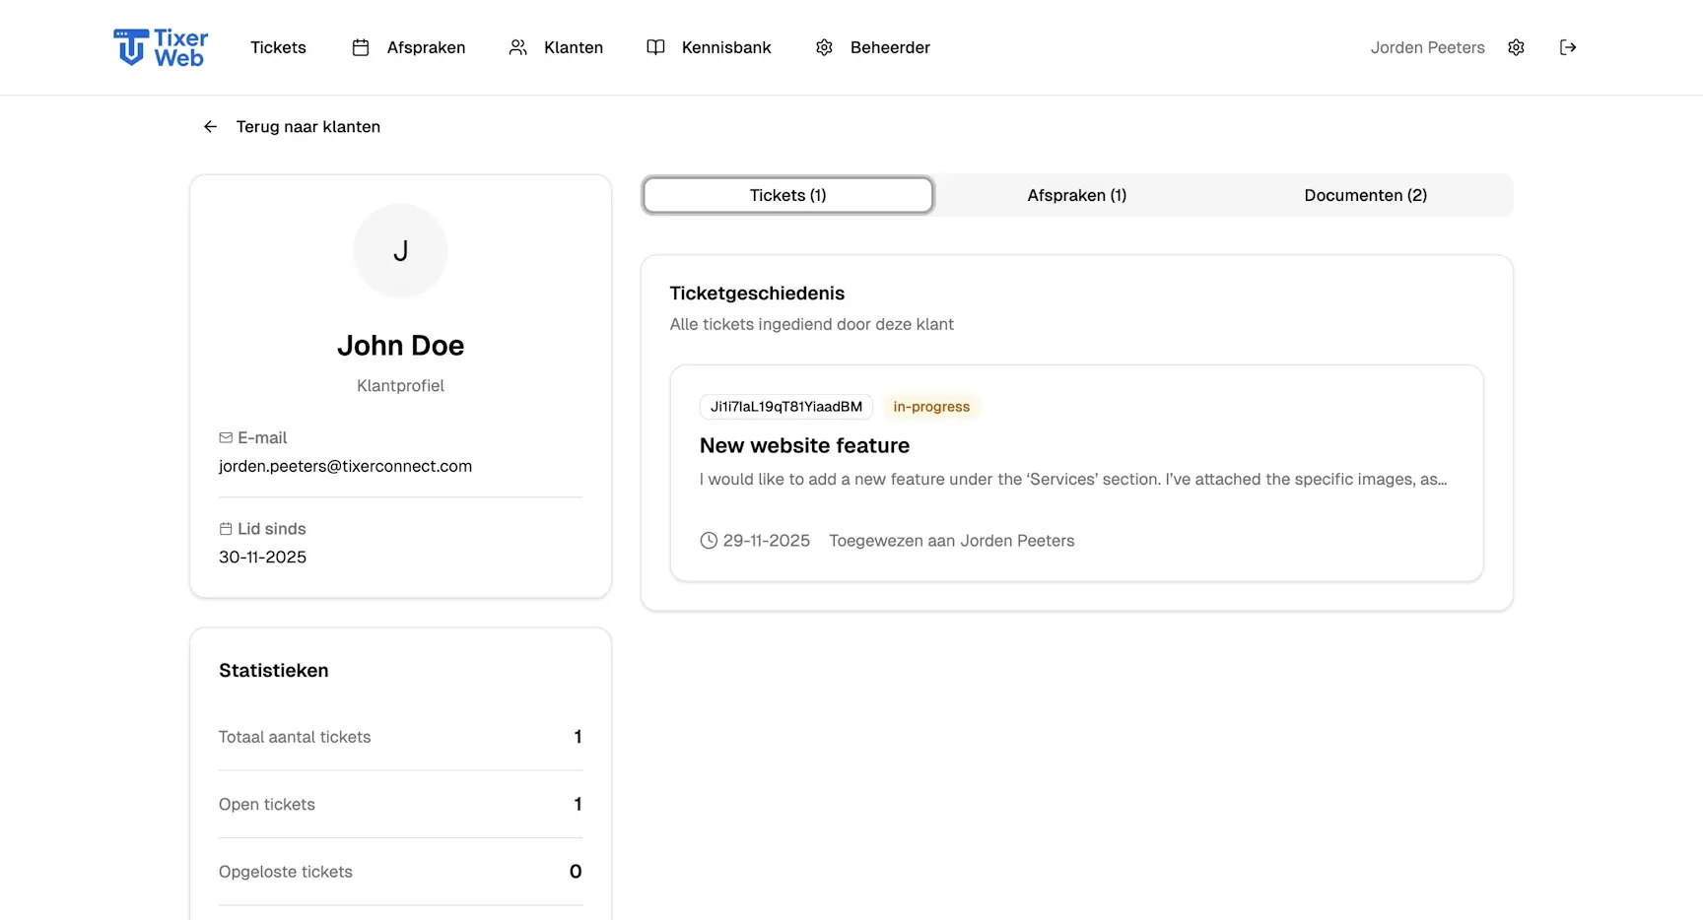Click the settings gear in the top right
The width and height of the screenshot is (1703, 920).
pos(1516,46)
